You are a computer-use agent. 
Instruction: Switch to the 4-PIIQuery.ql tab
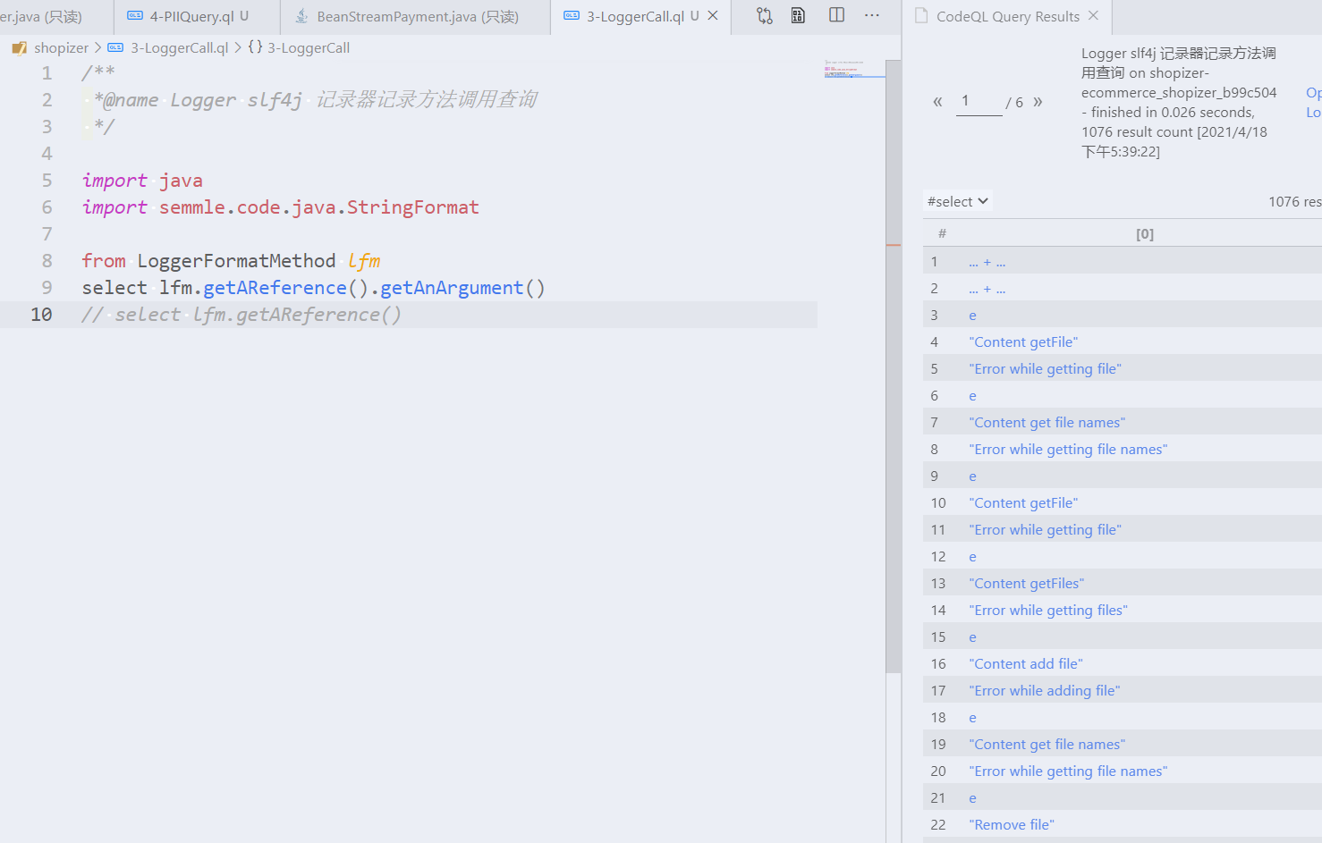198,16
